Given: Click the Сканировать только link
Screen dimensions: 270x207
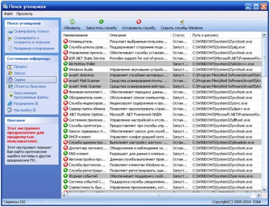Looking at the screenshot, I should click(x=31, y=31).
